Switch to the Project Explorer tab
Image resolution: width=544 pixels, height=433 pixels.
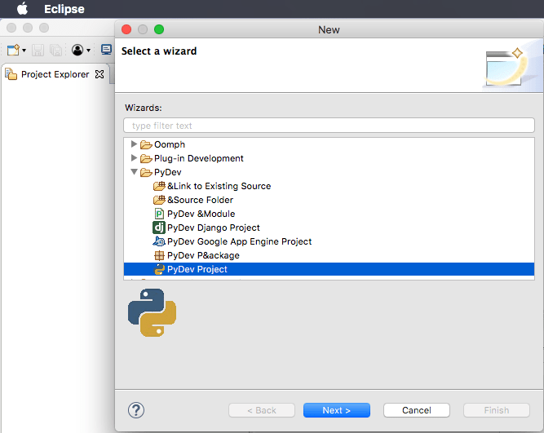(54, 74)
